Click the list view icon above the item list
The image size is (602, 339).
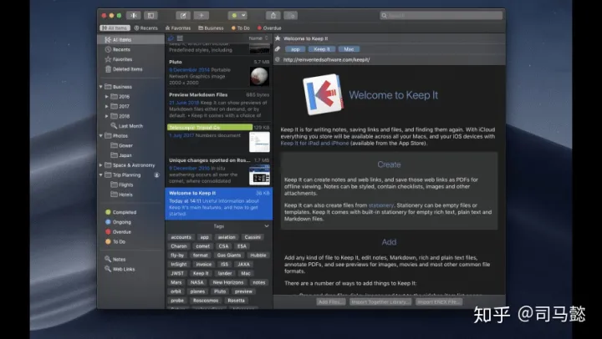(x=180, y=38)
